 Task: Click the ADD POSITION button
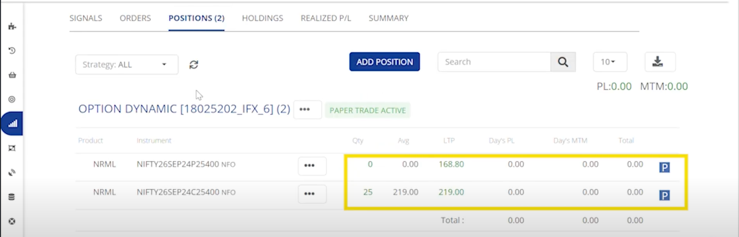384,62
